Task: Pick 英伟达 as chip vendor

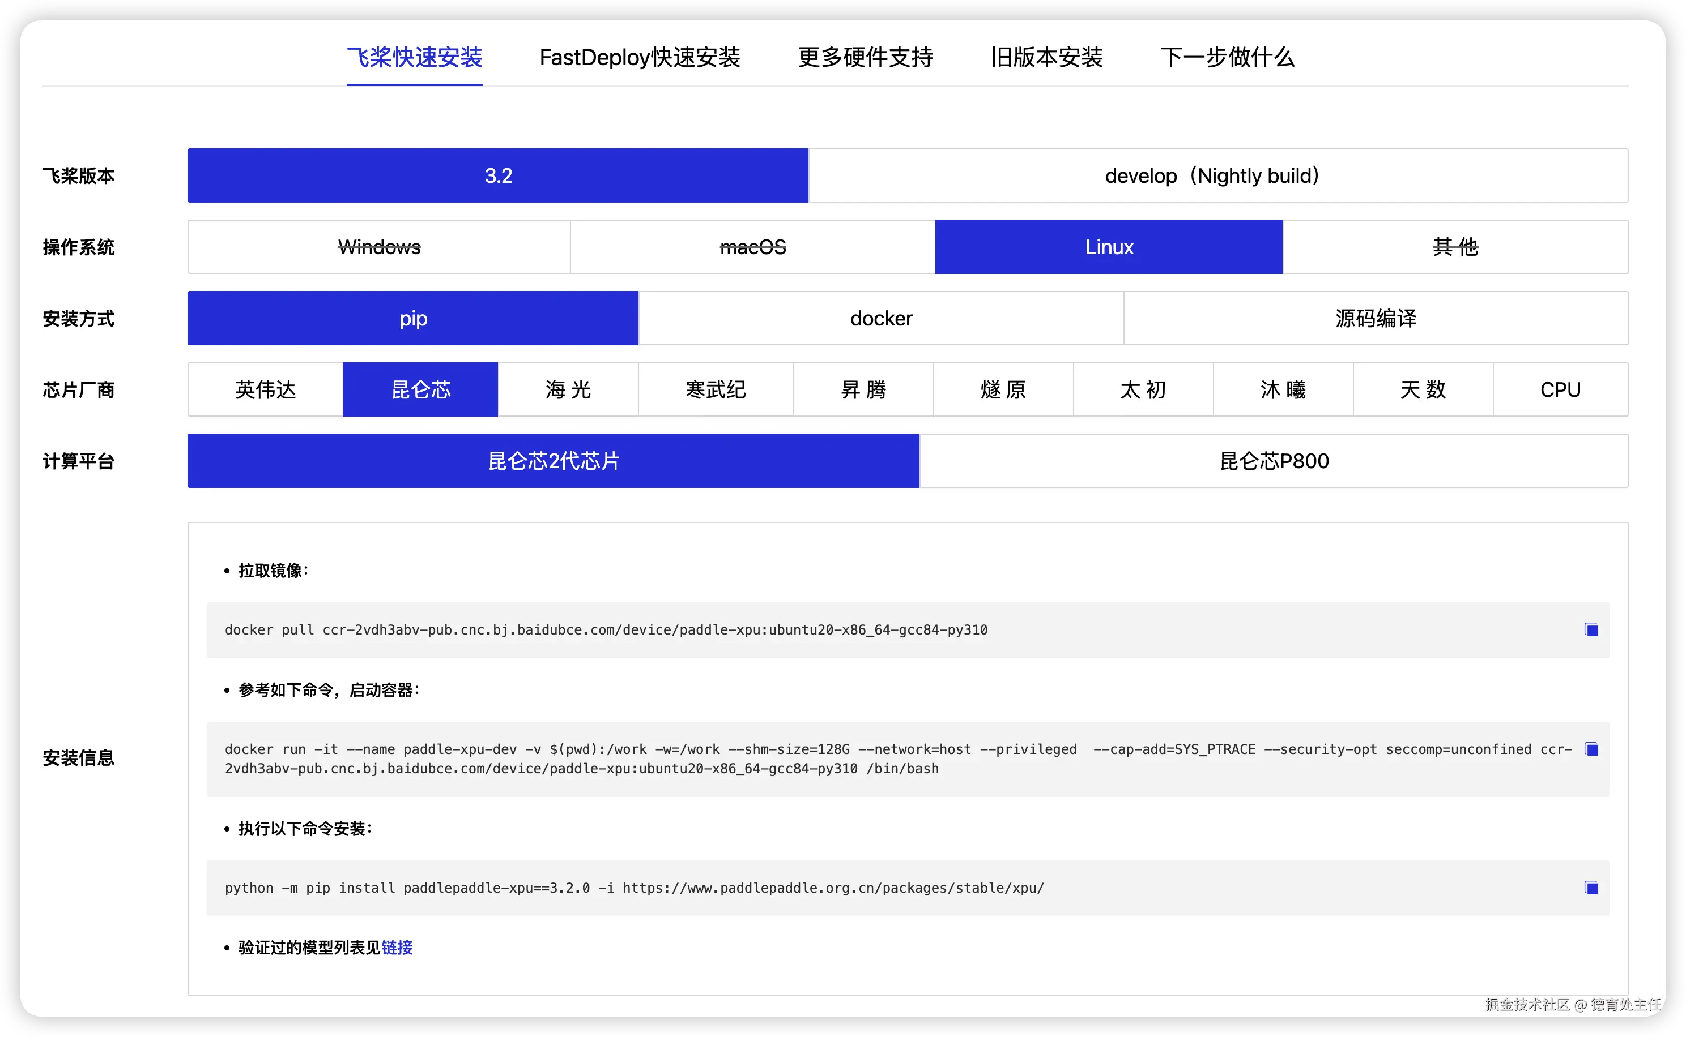Action: pyautogui.click(x=265, y=389)
